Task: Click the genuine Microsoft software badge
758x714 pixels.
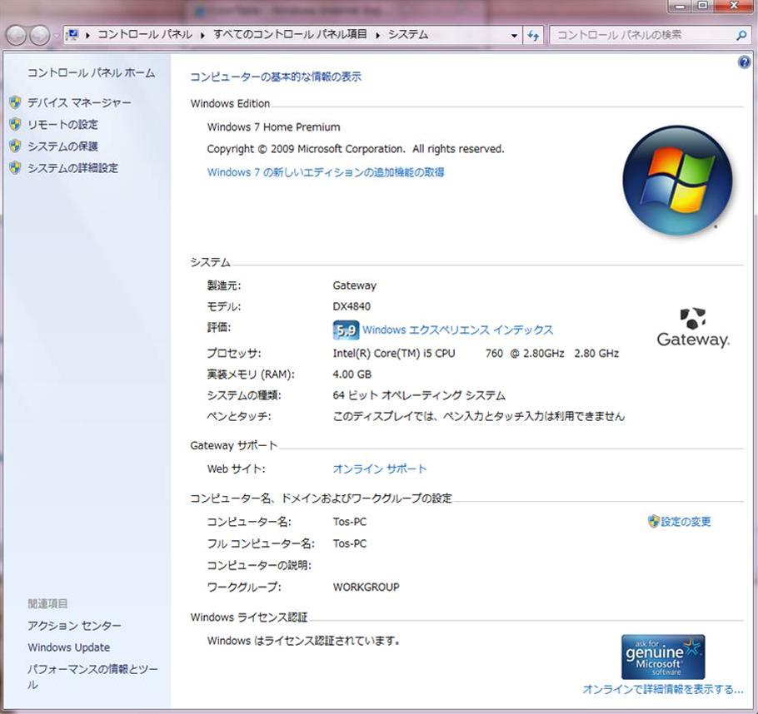Action: (663, 657)
